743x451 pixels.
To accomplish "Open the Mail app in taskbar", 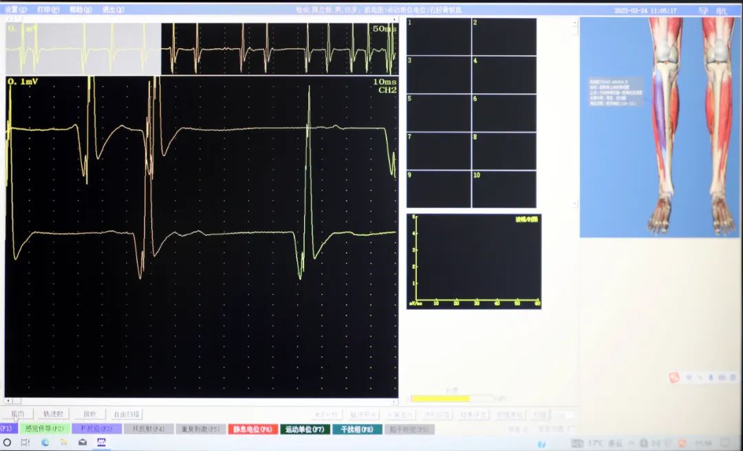I will [83, 442].
